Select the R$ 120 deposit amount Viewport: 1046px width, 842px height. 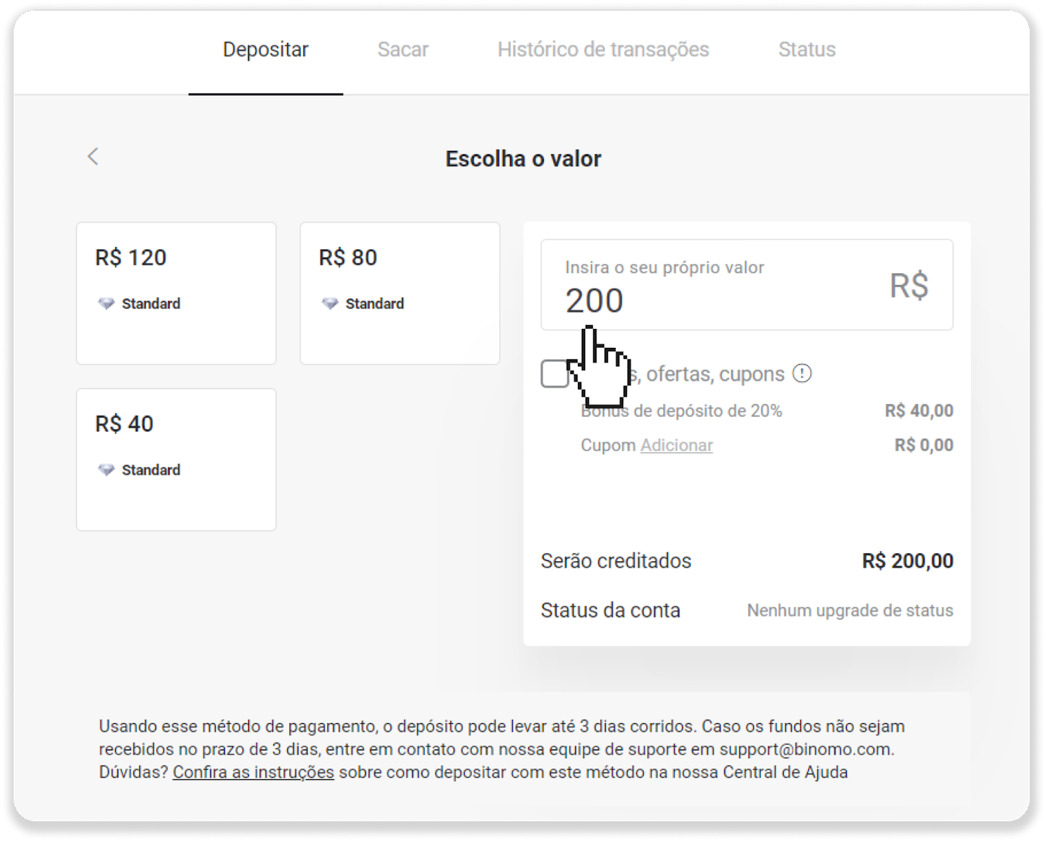point(176,293)
